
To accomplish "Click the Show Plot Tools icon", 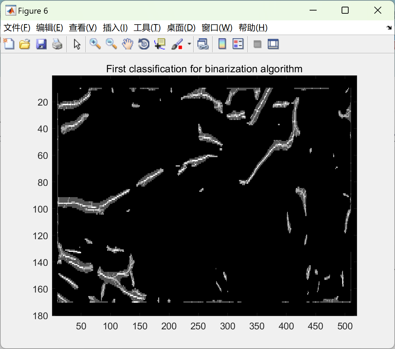I will point(273,44).
